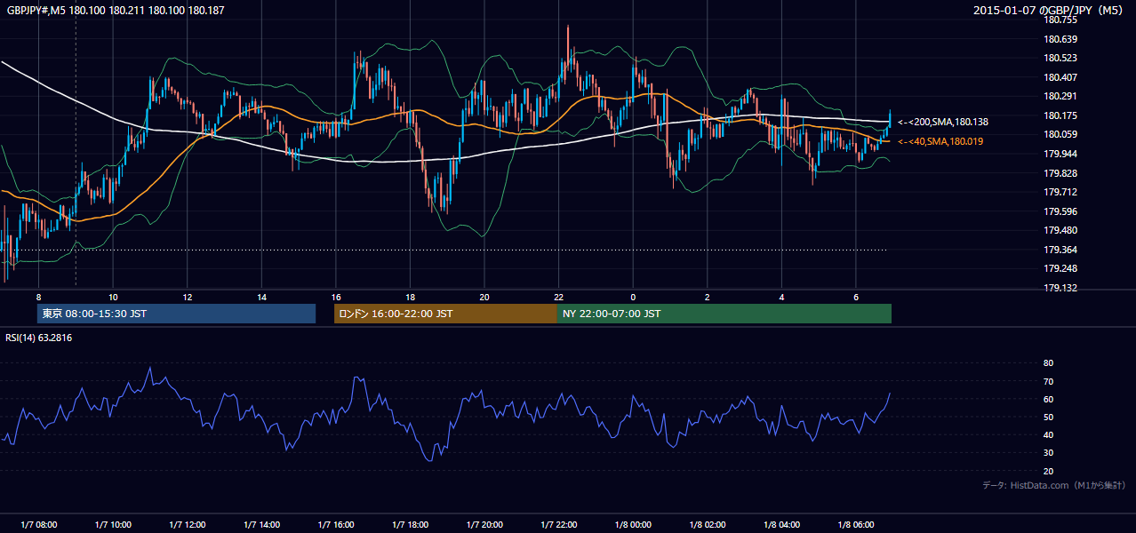Select the ロンドン 16:00-22:00 JST session bar
Image resolution: width=1136 pixels, height=533 pixels.
point(445,314)
